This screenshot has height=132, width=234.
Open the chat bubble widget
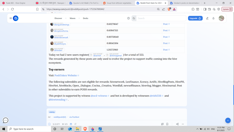[5, 120]
